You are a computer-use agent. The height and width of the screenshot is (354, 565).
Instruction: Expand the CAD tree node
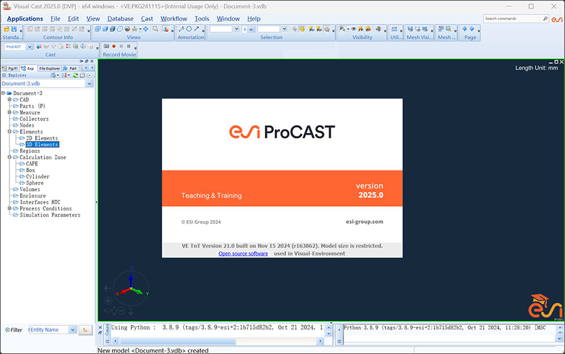(9, 99)
